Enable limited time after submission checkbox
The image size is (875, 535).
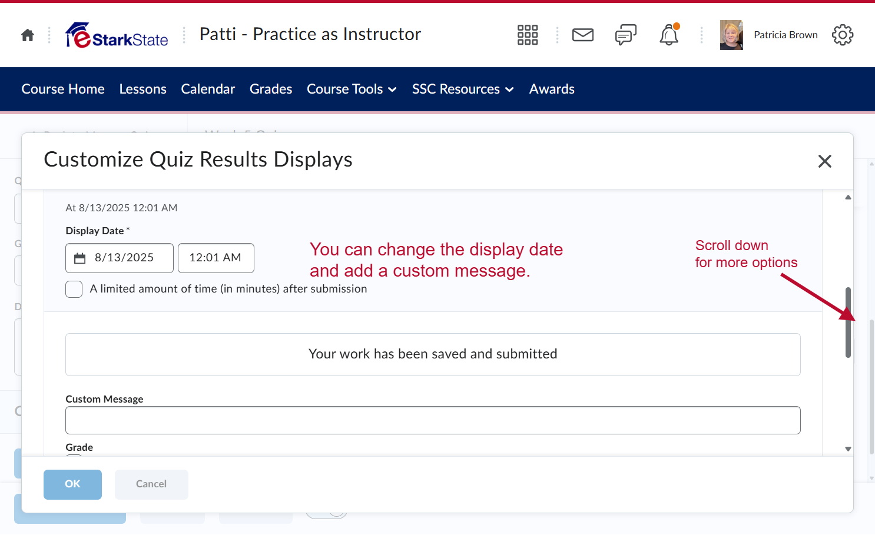pos(74,289)
